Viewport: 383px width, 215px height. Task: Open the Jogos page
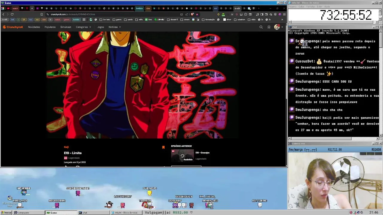[x=101, y=27]
